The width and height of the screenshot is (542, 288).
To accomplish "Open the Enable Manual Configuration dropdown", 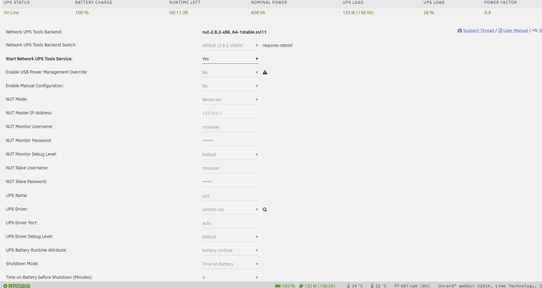I will (x=230, y=86).
